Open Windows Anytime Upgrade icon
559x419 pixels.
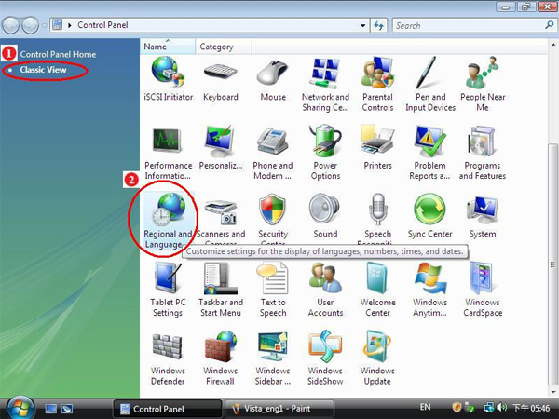(x=429, y=277)
